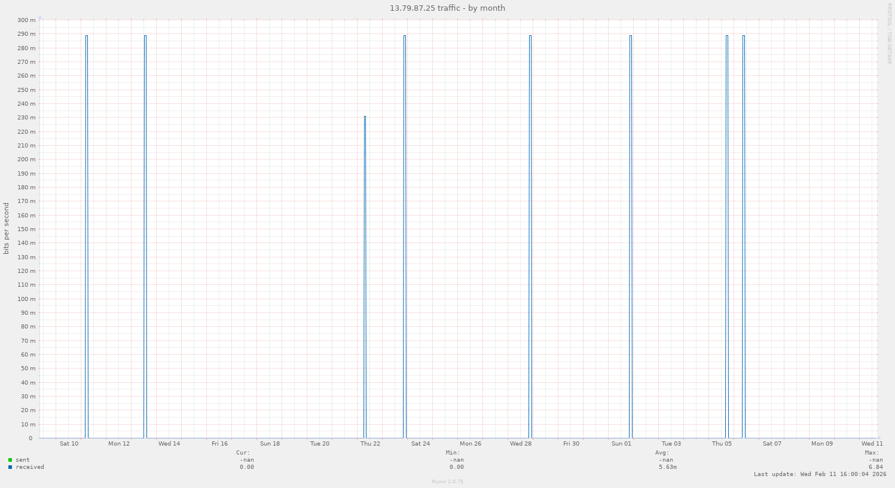Click the 'Avg:' column header
The height and width of the screenshot is (488, 895).
(662, 453)
